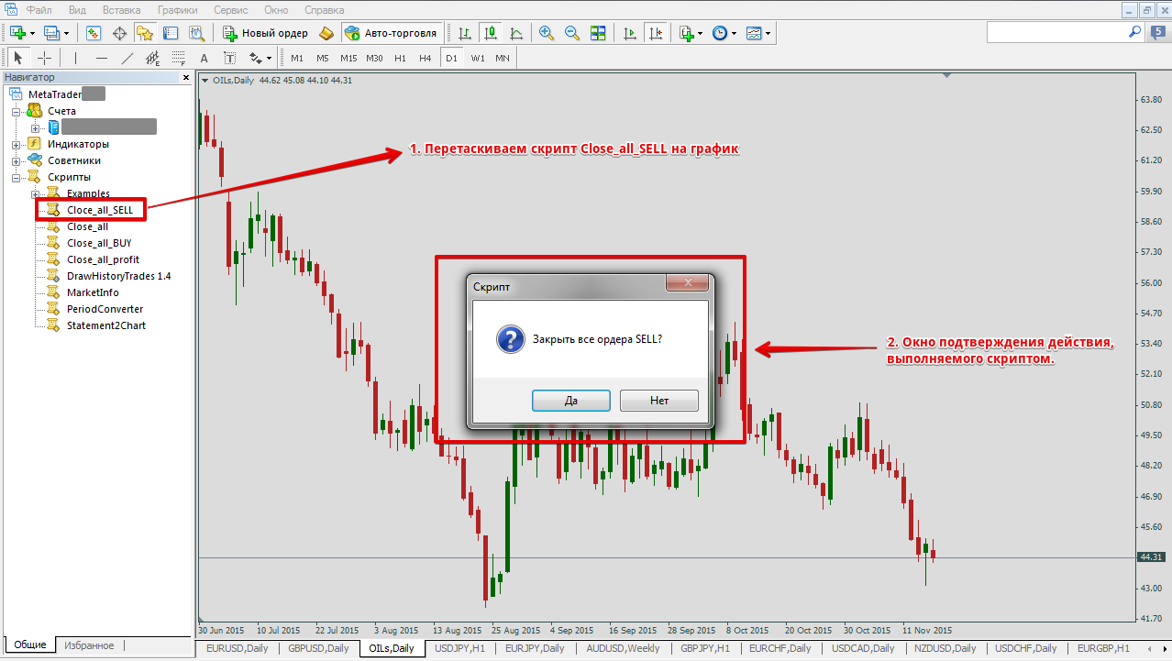This screenshot has height=661, width=1172.
Task: Open the Templates icon
Action: click(754, 33)
